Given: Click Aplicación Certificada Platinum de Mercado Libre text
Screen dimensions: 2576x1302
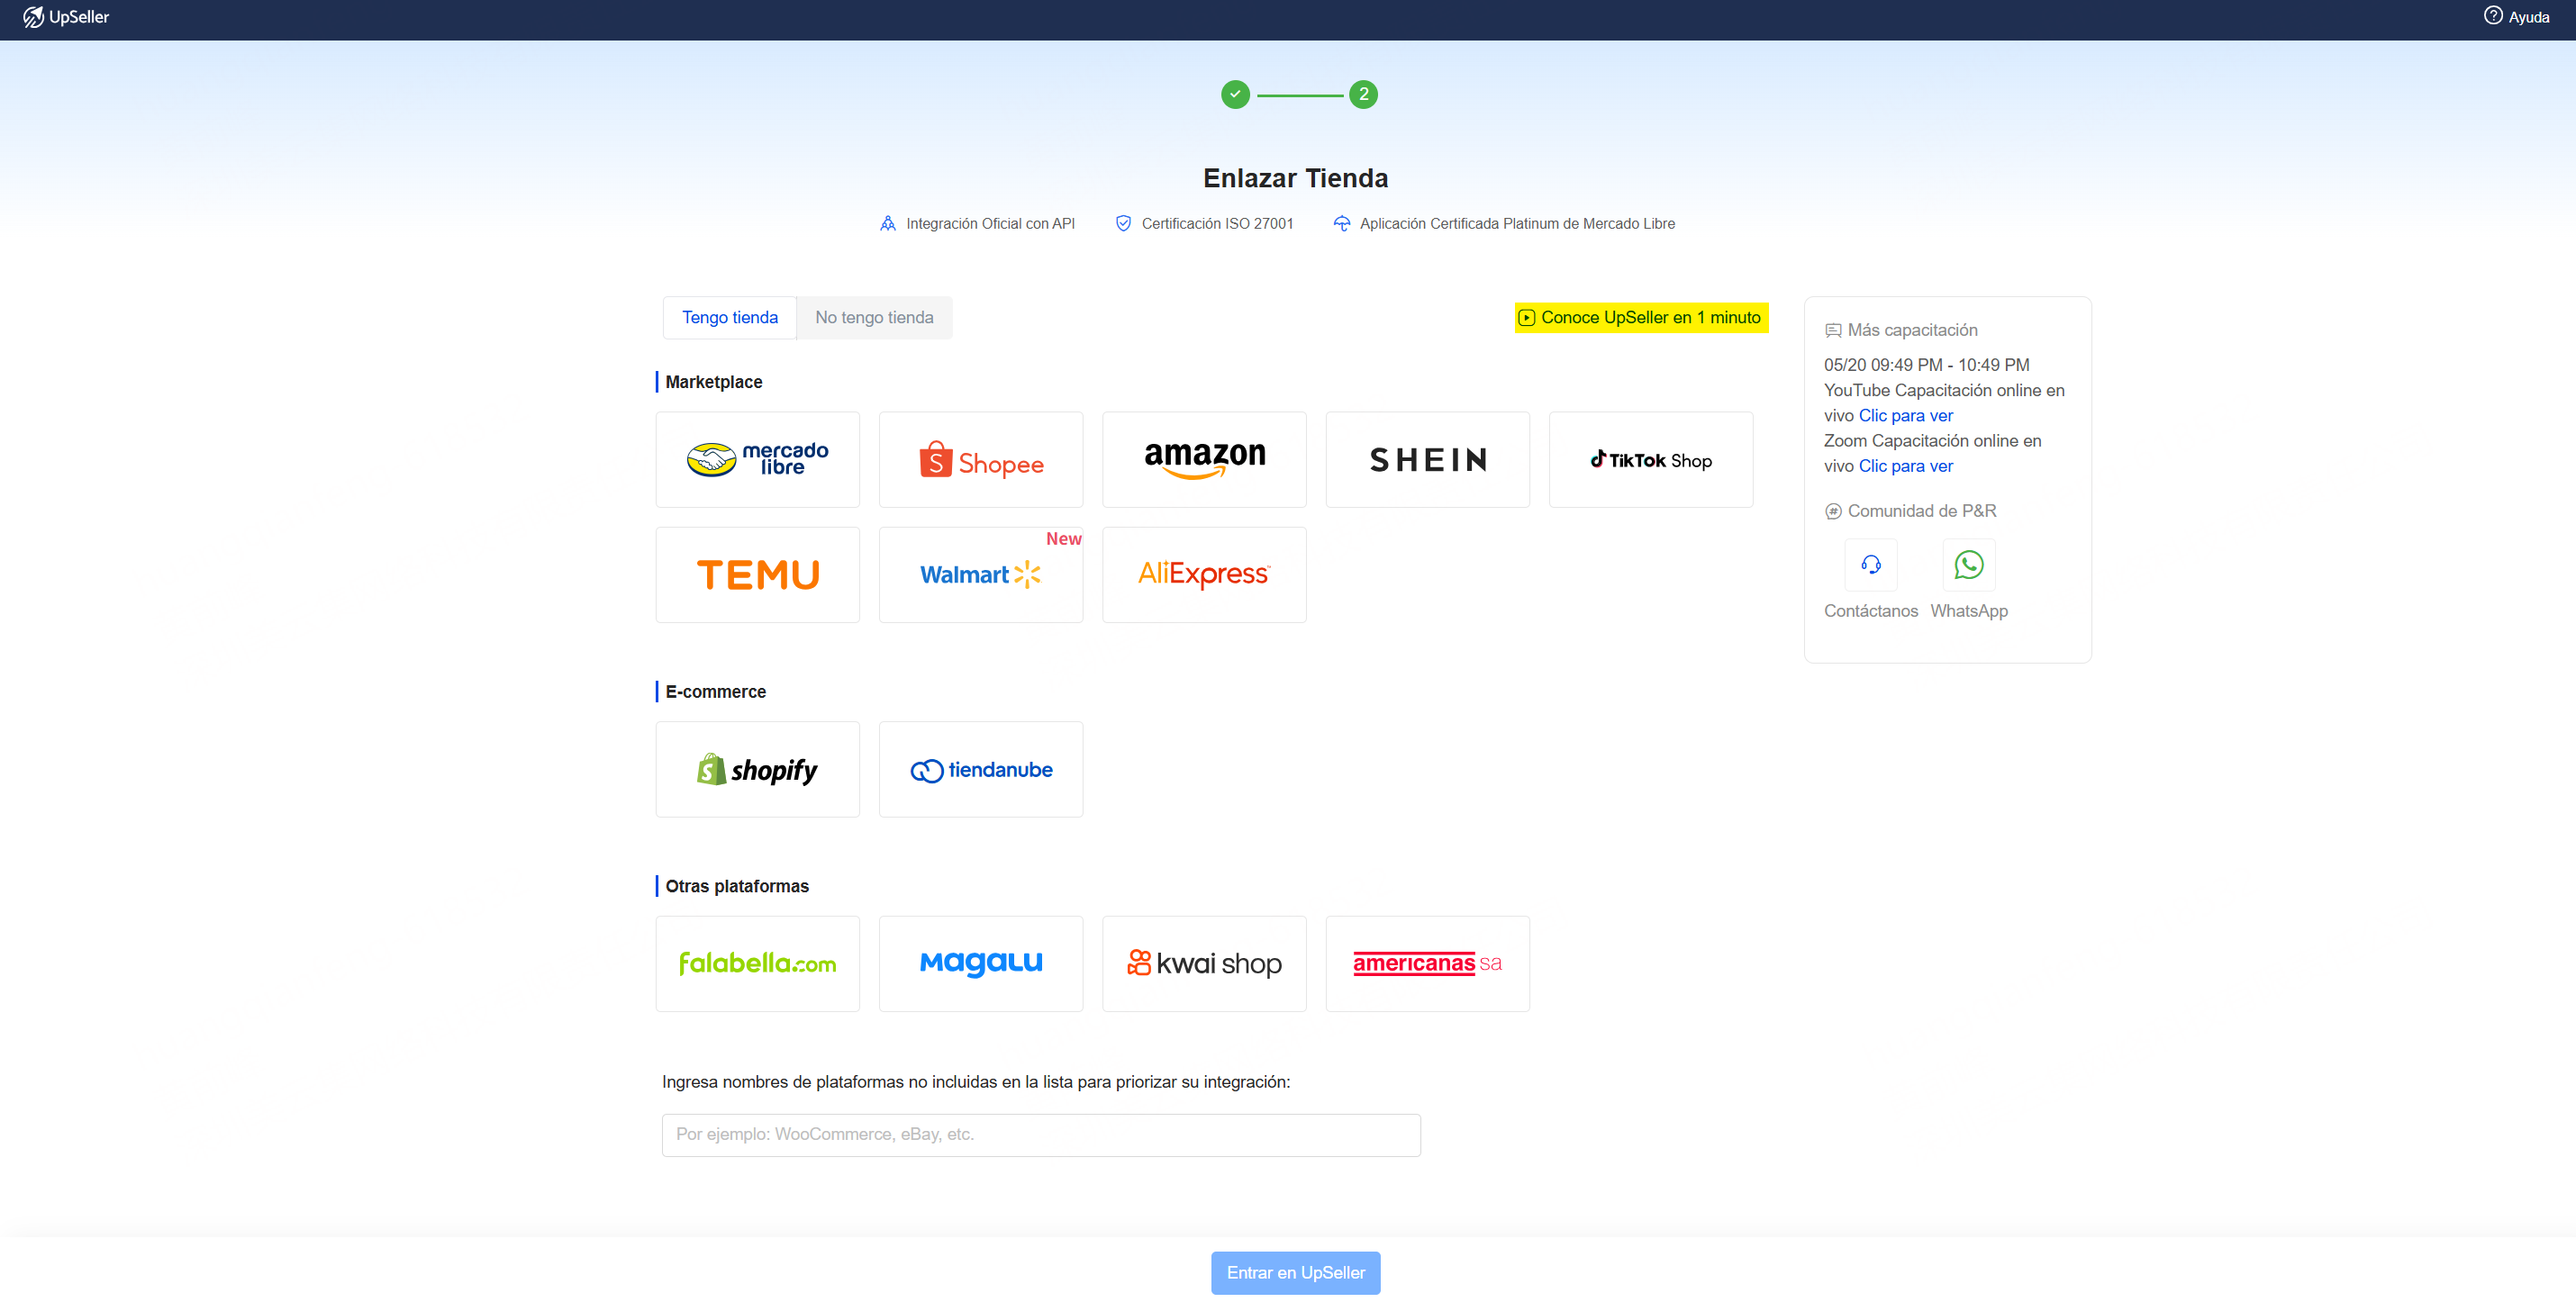Looking at the screenshot, I should click(x=1517, y=224).
